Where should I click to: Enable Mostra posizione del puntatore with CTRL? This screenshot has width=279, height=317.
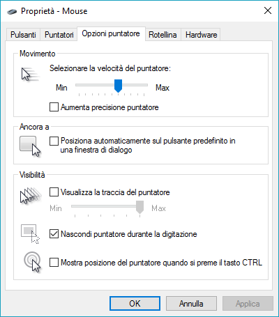tap(54, 263)
